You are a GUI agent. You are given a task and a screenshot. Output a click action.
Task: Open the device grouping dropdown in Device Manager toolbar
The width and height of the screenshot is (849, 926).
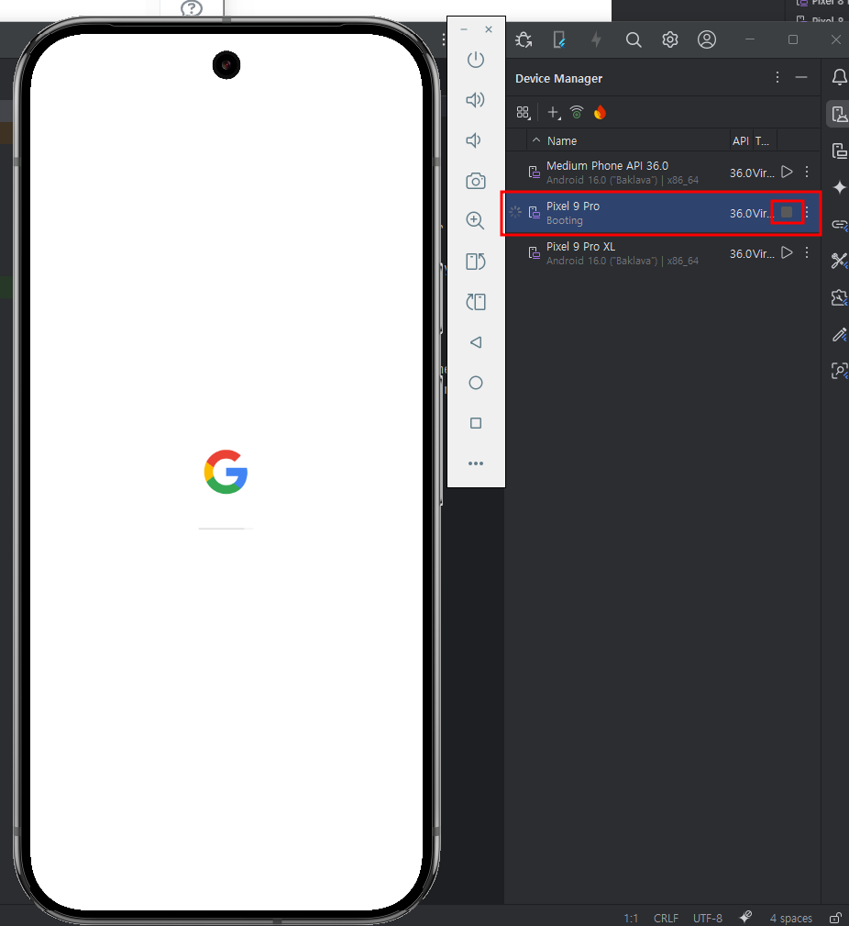[524, 113]
